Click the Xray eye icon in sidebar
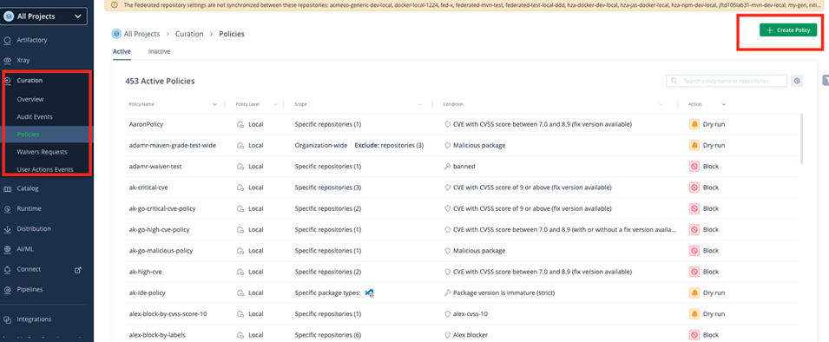 pyautogui.click(x=8, y=60)
